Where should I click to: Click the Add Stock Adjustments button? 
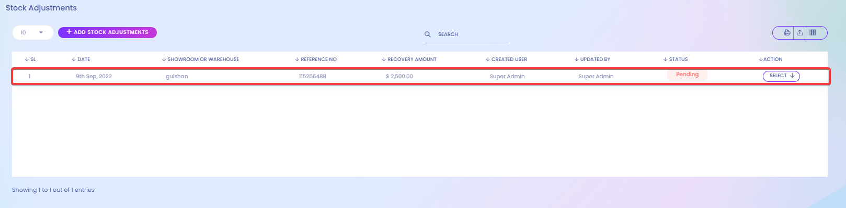click(107, 32)
